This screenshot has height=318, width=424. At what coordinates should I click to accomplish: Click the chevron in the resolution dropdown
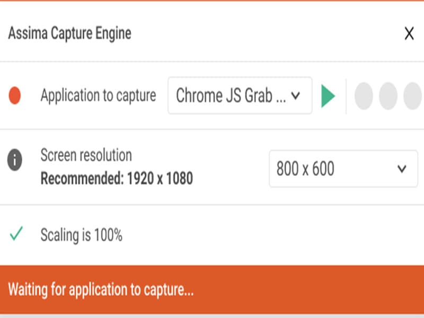(x=402, y=169)
